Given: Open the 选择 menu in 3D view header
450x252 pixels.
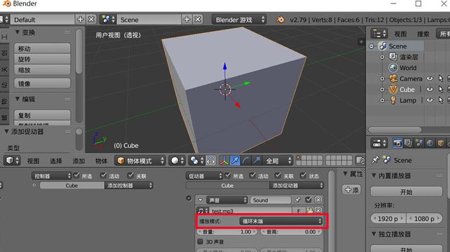Looking at the screenshot, I should tap(56, 161).
